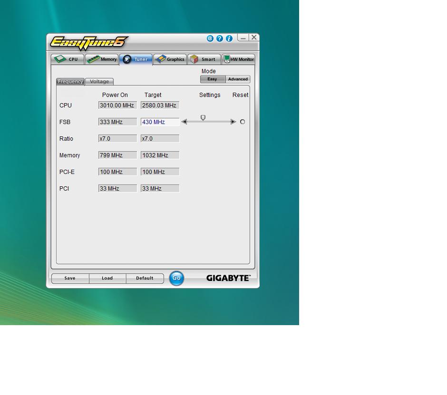Image resolution: width=447 pixels, height=395 pixels.
Task: Open the CPU tab
Action: pyautogui.click(x=68, y=59)
